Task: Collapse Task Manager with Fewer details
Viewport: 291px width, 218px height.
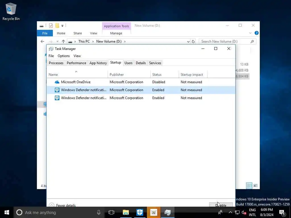Action: [x=62, y=205]
